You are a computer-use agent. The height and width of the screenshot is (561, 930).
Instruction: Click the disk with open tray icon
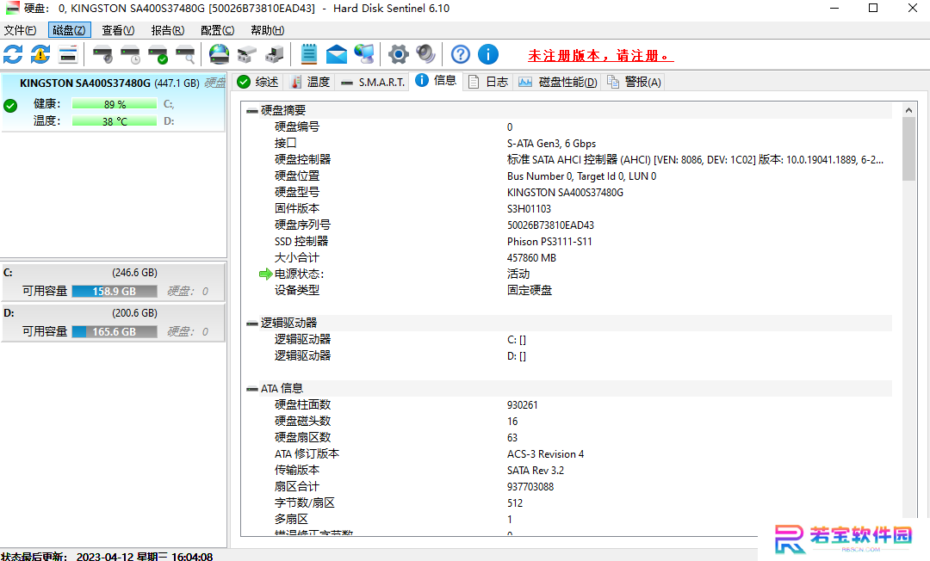[x=247, y=54]
